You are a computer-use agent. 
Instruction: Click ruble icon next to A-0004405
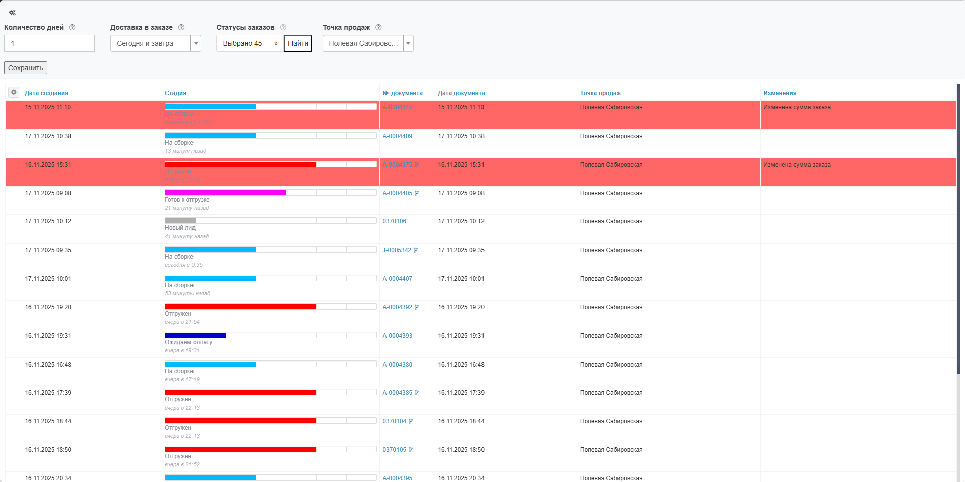(417, 193)
